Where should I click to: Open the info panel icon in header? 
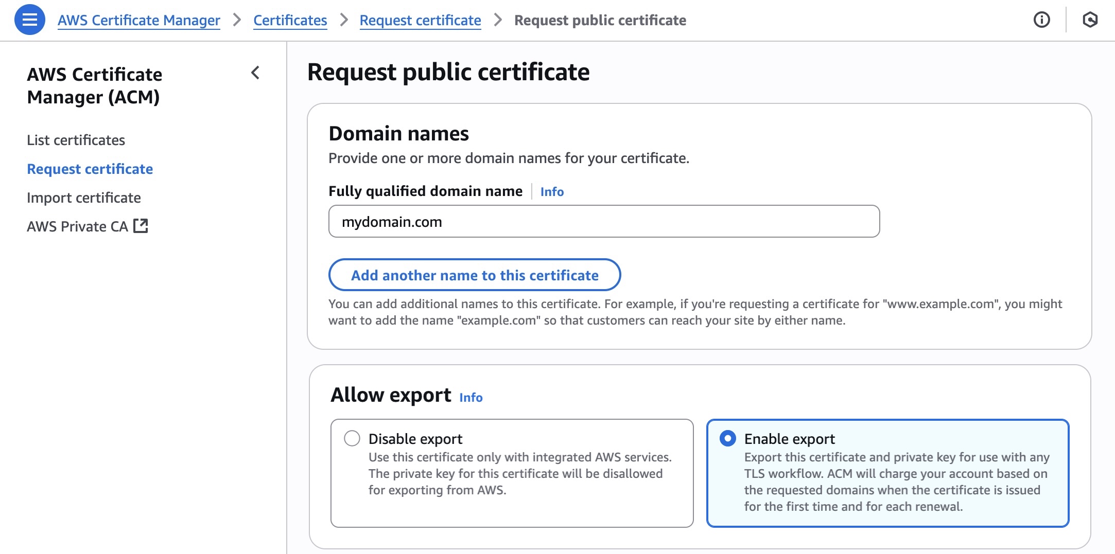click(x=1041, y=20)
